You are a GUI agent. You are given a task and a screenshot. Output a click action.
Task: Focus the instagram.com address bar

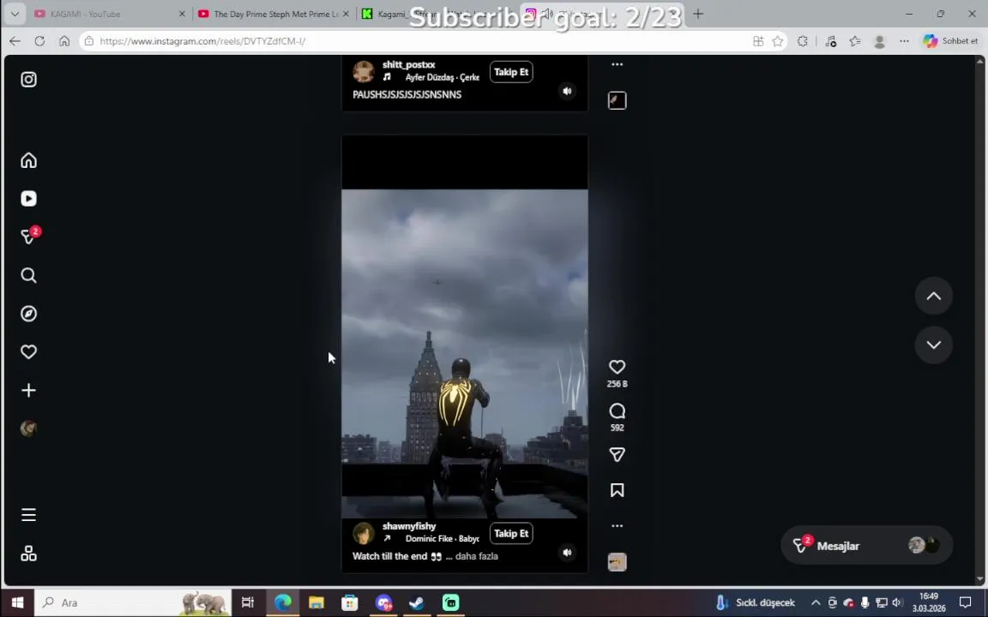coord(416,41)
